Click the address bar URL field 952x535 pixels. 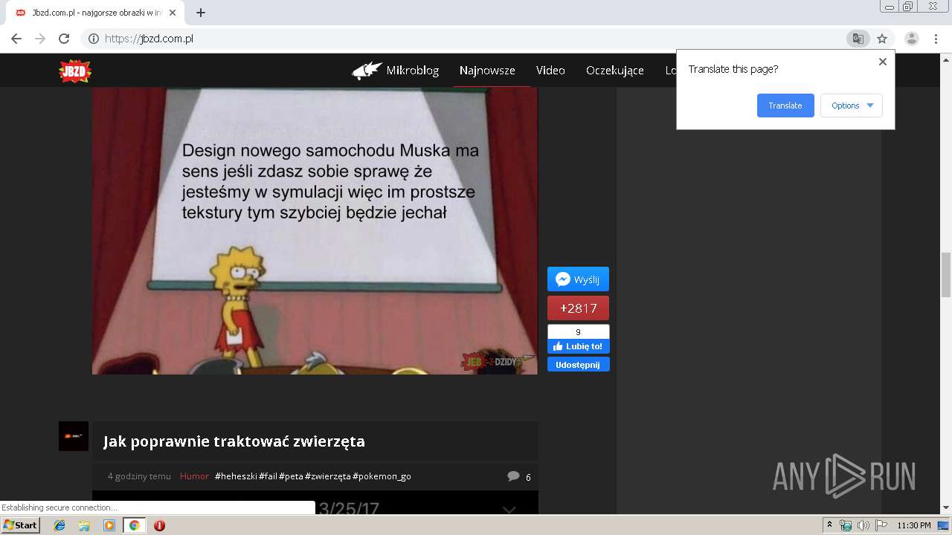[469, 39]
